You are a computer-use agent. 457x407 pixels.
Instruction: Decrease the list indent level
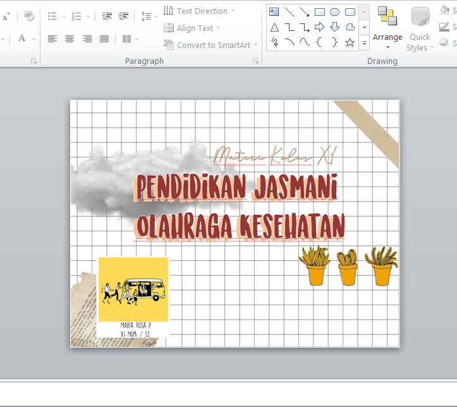pyautogui.click(x=107, y=16)
